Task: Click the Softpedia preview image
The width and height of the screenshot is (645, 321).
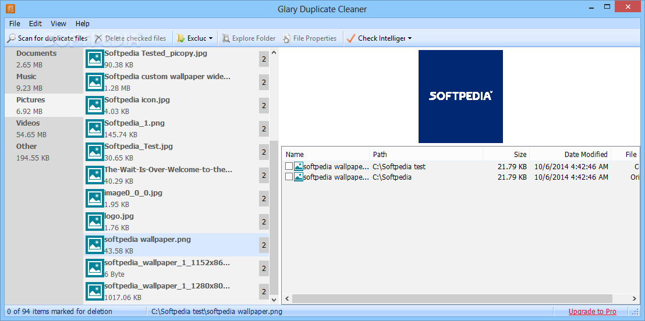Action: click(460, 97)
